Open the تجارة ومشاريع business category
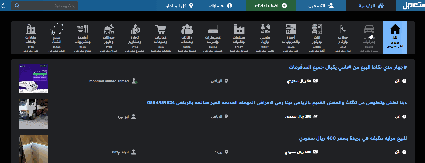The height and width of the screenshot is (163, 425). tap(135, 38)
